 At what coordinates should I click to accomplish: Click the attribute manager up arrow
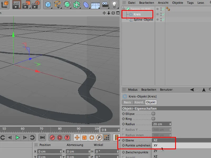[204, 90]
